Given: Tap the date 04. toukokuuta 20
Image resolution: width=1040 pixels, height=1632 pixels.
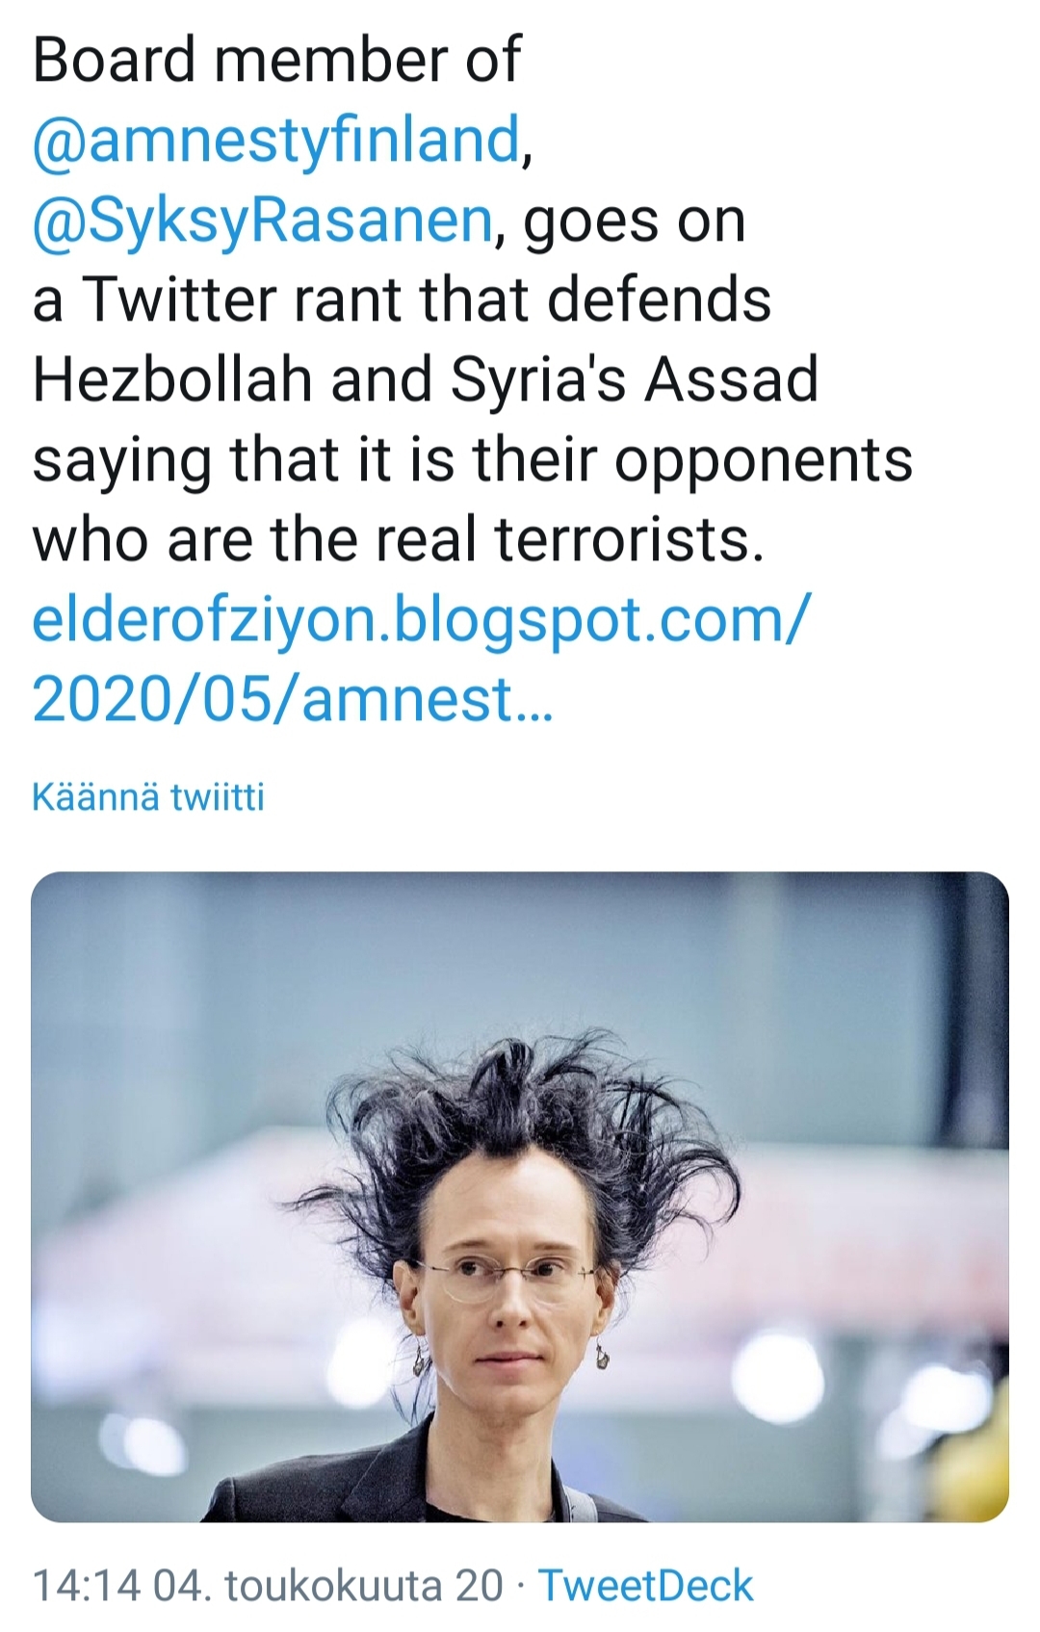Looking at the screenshot, I should 327,1585.
